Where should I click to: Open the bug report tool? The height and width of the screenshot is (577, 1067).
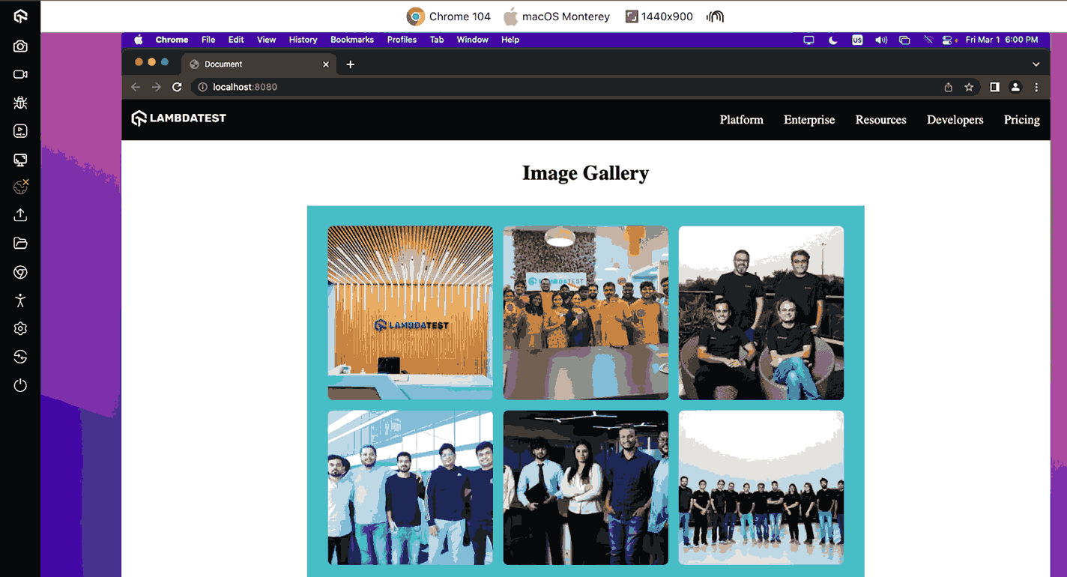click(x=20, y=103)
